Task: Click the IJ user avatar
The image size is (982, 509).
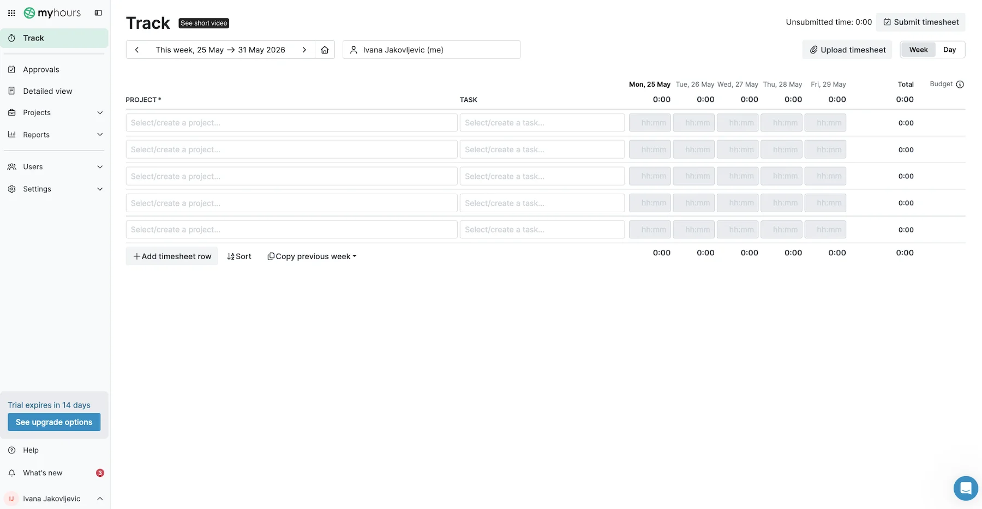Action: (11, 499)
